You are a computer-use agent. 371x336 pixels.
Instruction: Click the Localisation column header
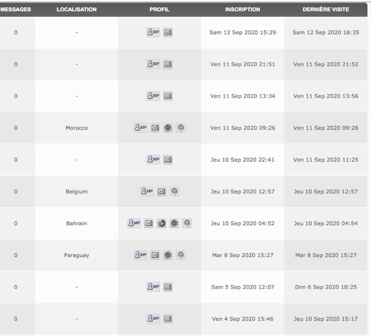pyautogui.click(x=77, y=9)
